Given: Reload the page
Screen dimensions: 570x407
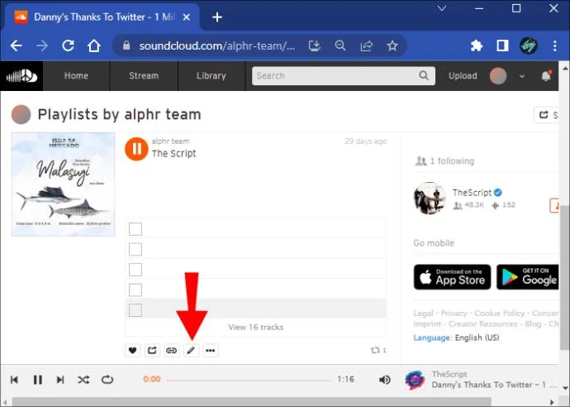Looking at the screenshot, I should (68, 45).
